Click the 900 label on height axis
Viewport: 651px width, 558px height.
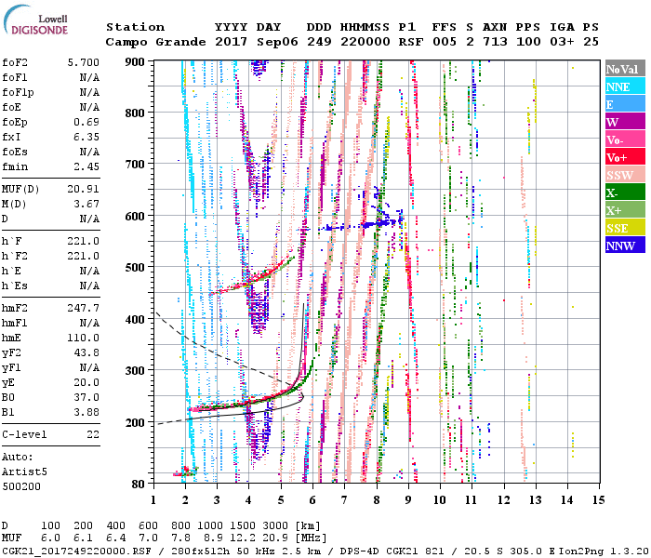pyautogui.click(x=138, y=61)
